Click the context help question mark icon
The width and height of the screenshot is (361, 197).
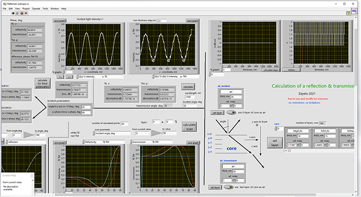(349, 13)
